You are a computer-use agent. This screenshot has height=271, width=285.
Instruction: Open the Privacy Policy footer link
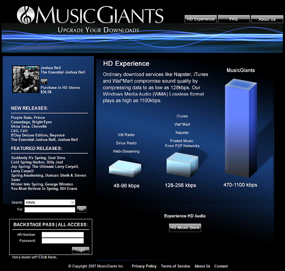144,266
